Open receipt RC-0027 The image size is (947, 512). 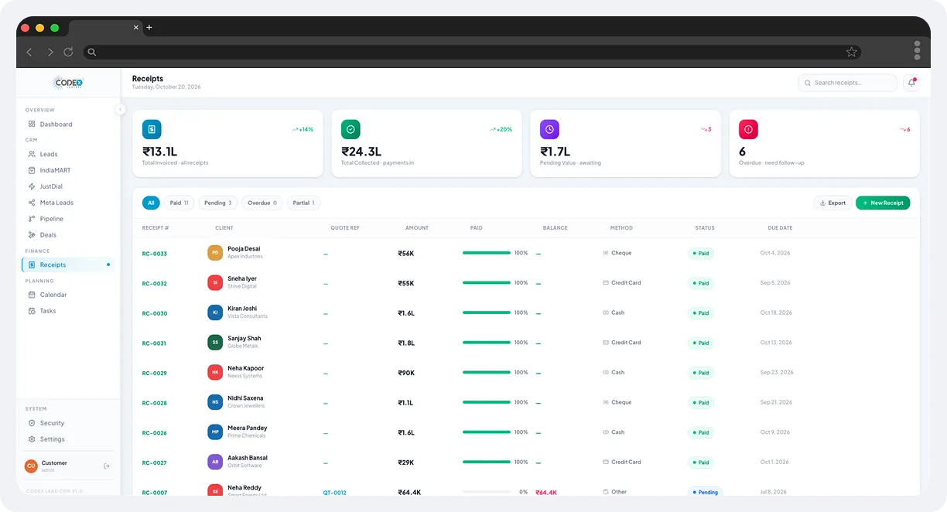coord(155,463)
